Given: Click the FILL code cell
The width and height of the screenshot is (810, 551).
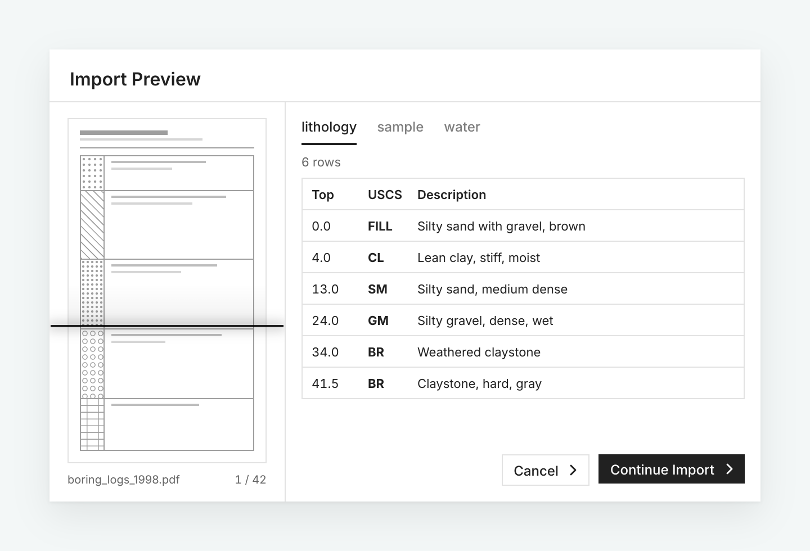Looking at the screenshot, I should point(380,226).
